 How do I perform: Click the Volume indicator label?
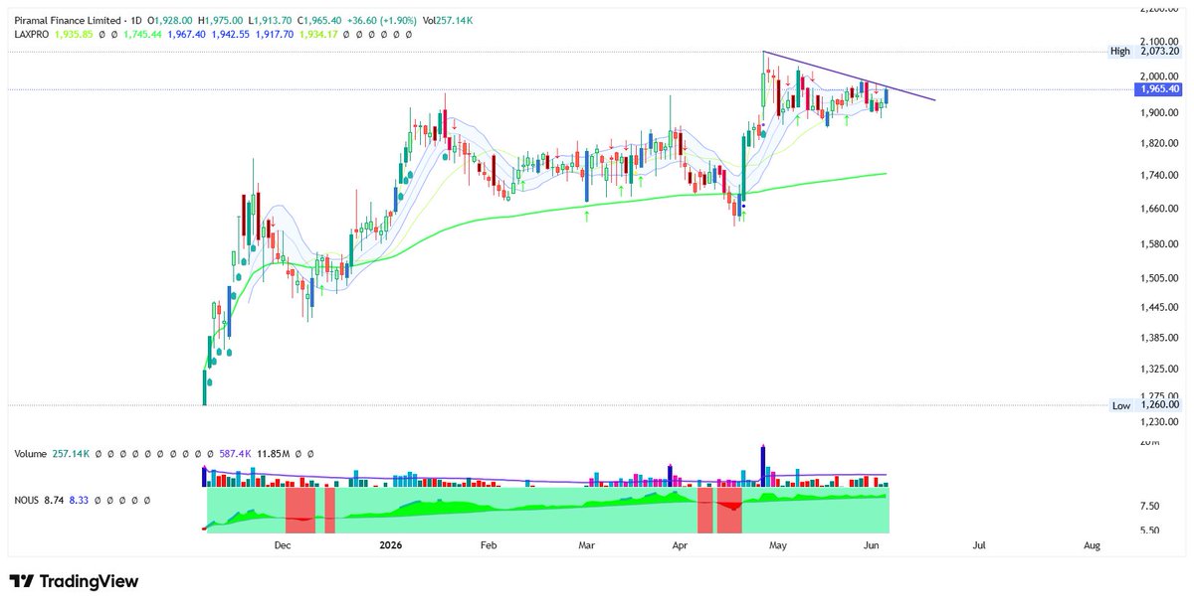(x=32, y=453)
